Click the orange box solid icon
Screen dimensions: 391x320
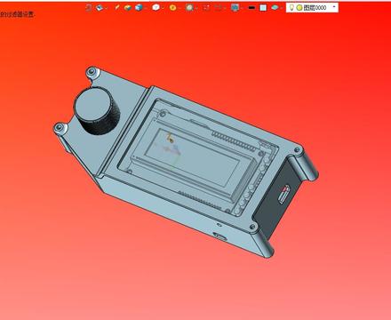pyautogui.click(x=128, y=8)
